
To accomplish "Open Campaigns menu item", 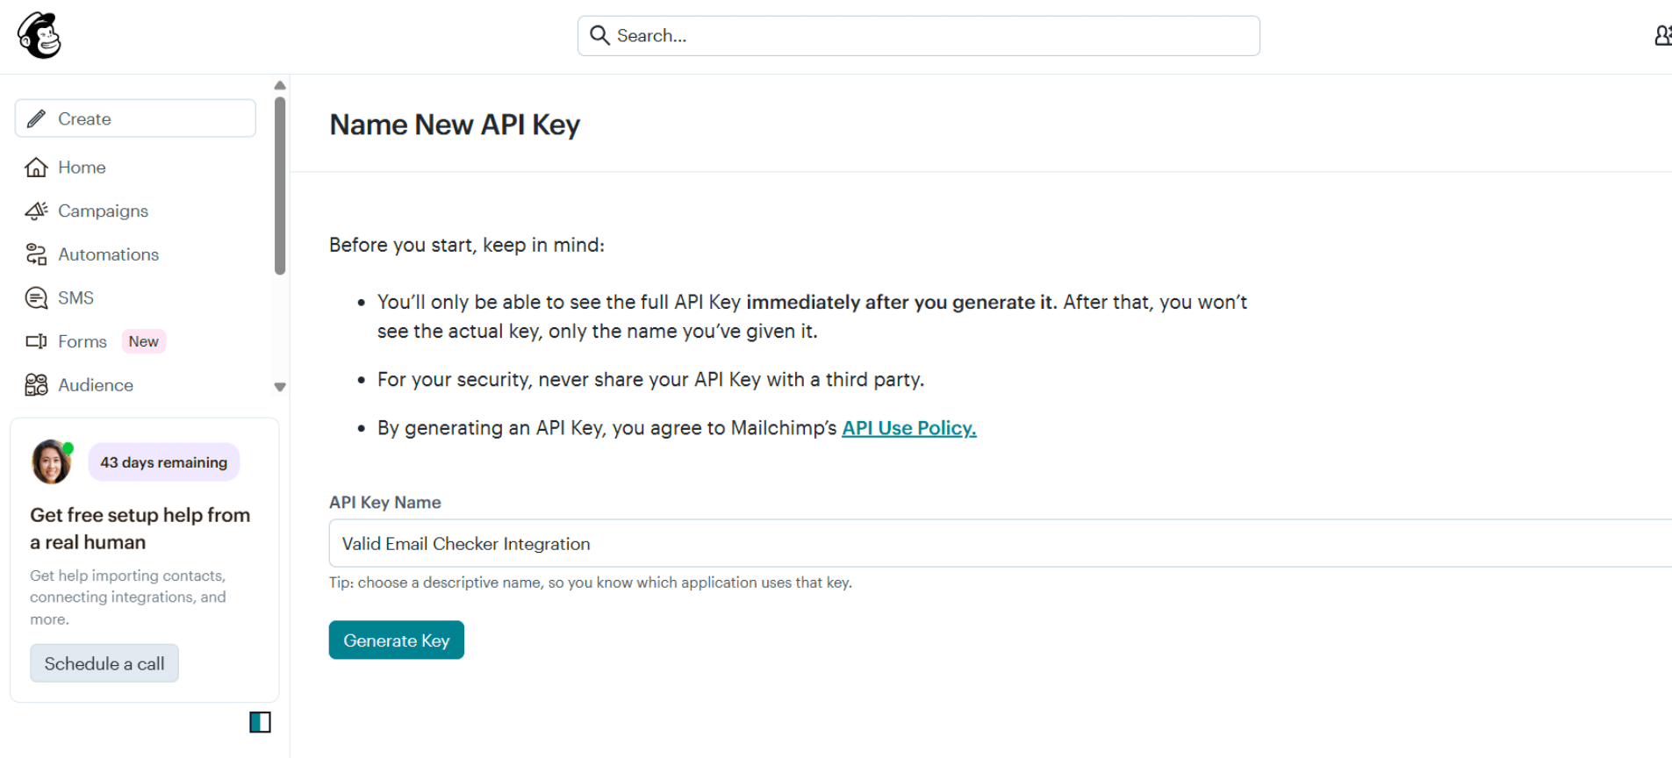I will (x=103, y=211).
